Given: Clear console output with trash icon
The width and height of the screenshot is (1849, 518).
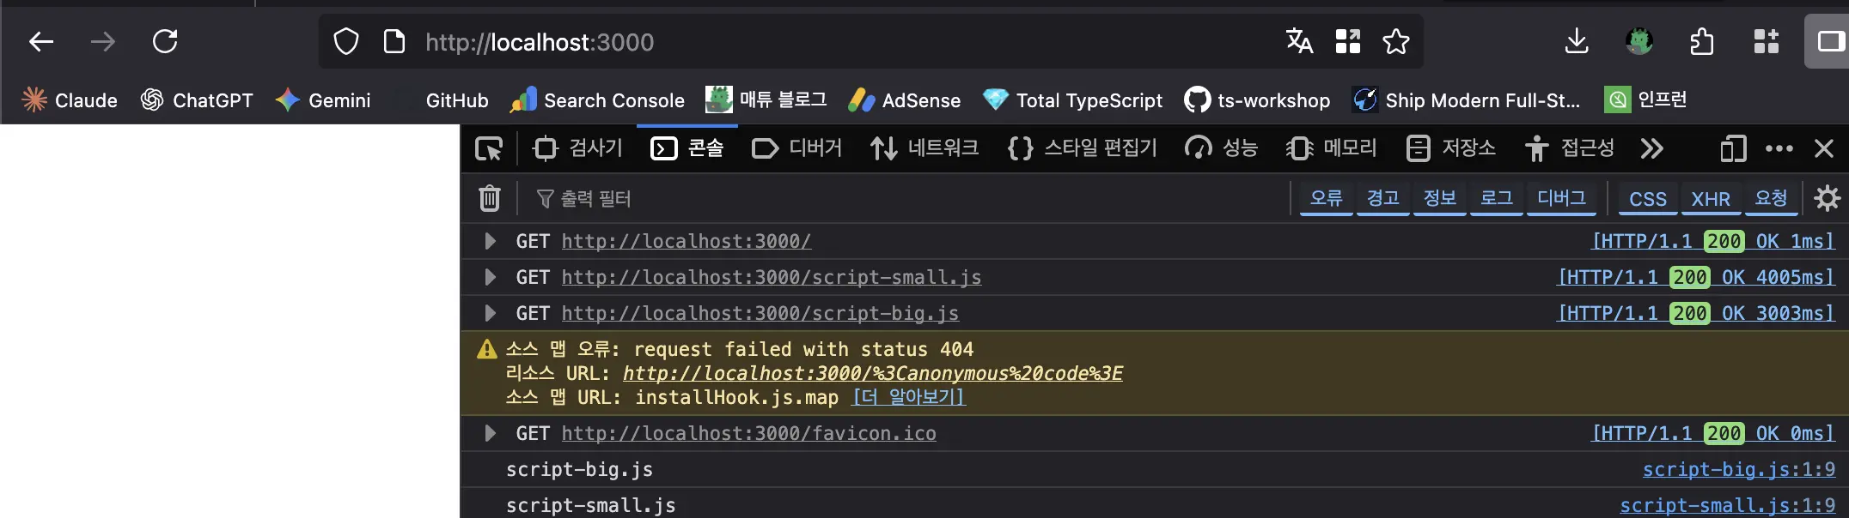Looking at the screenshot, I should point(490,198).
